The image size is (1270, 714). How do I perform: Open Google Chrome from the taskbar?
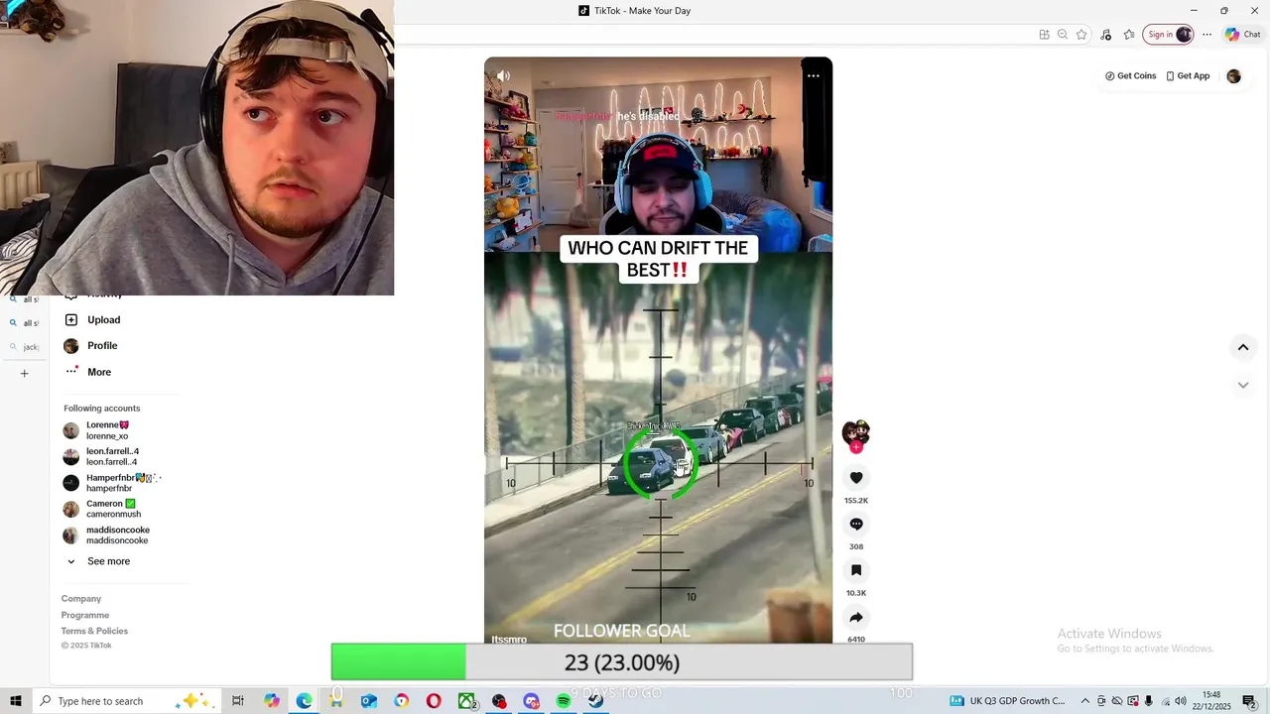[x=401, y=701]
